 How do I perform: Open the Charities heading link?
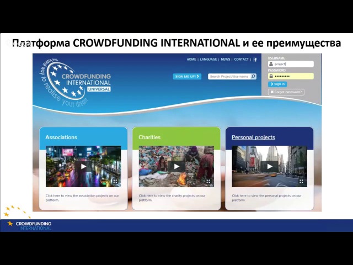click(x=149, y=137)
